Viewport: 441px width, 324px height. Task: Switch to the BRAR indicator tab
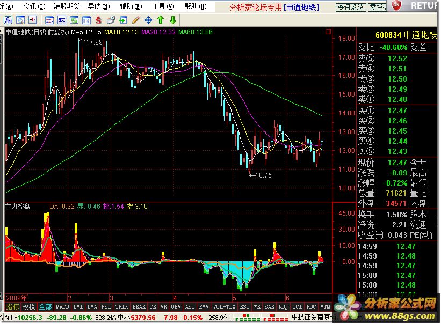pos(139,307)
